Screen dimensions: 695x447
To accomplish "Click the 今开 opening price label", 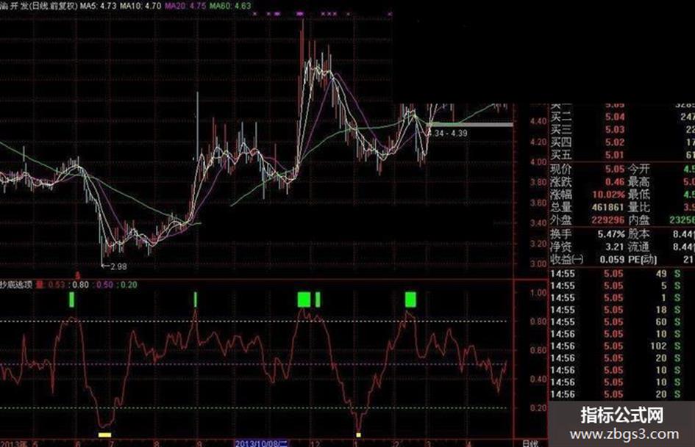I will tap(638, 169).
